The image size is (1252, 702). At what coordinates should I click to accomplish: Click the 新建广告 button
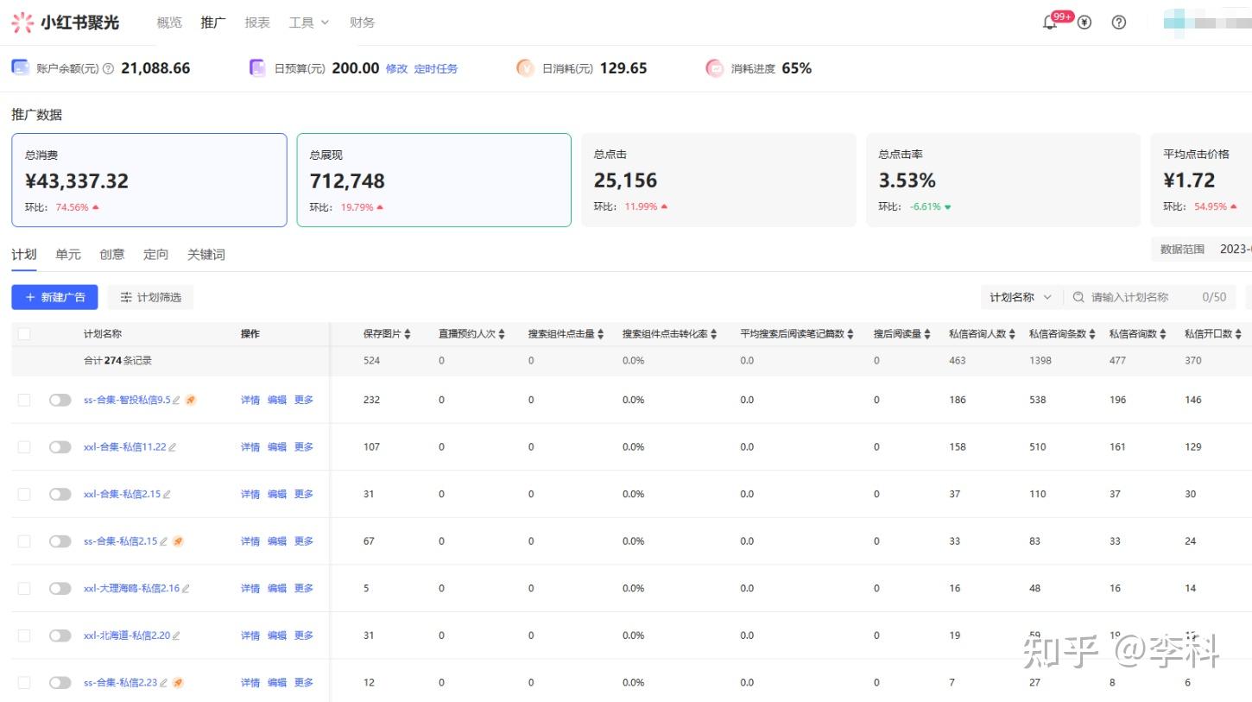pos(54,297)
